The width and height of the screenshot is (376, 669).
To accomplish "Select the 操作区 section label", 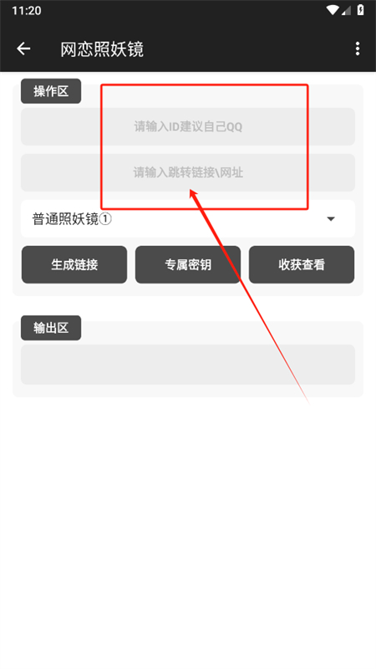I will pos(51,91).
